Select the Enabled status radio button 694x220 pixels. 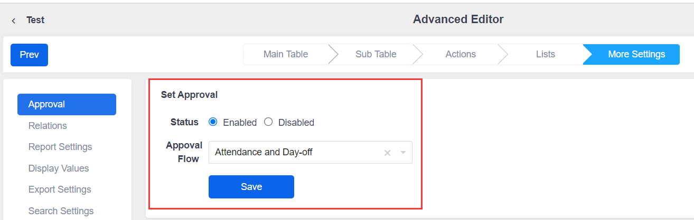213,122
